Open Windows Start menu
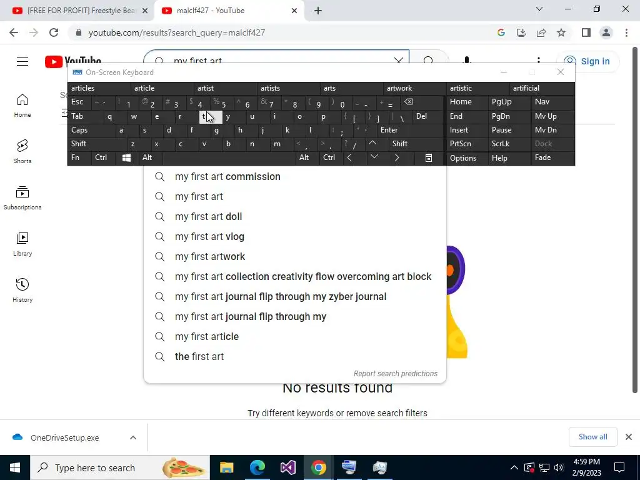640x480 pixels. (15, 467)
